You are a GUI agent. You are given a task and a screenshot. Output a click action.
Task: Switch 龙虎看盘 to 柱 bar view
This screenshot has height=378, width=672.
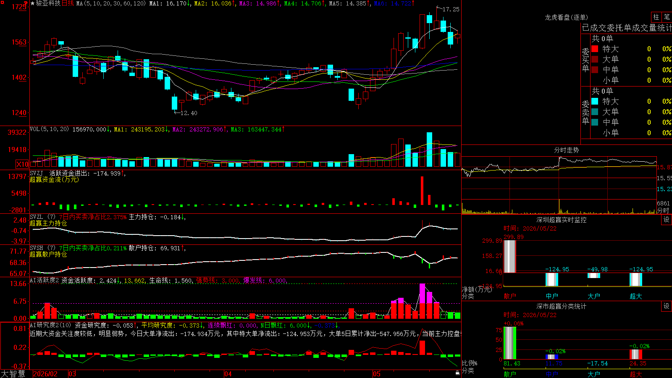click(656, 17)
